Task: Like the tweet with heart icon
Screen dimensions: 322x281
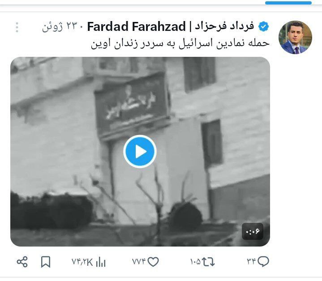Action: [x=153, y=262]
